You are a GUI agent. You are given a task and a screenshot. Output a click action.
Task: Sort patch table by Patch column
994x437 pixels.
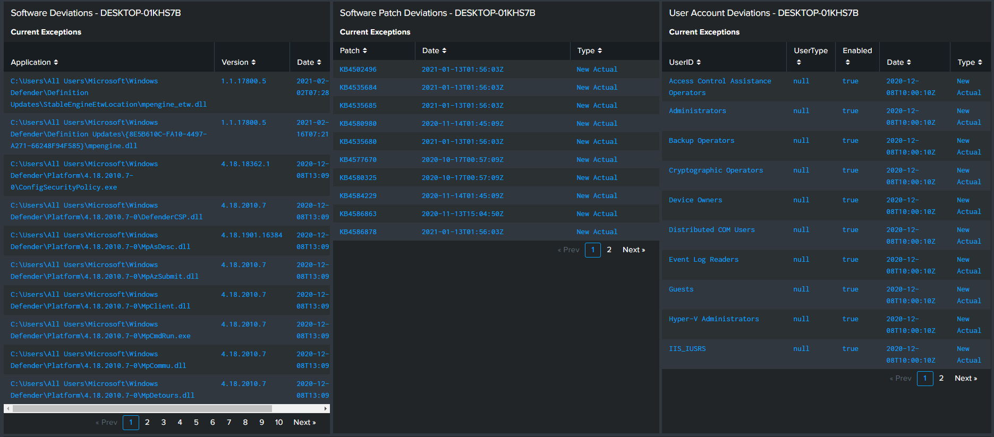point(353,50)
